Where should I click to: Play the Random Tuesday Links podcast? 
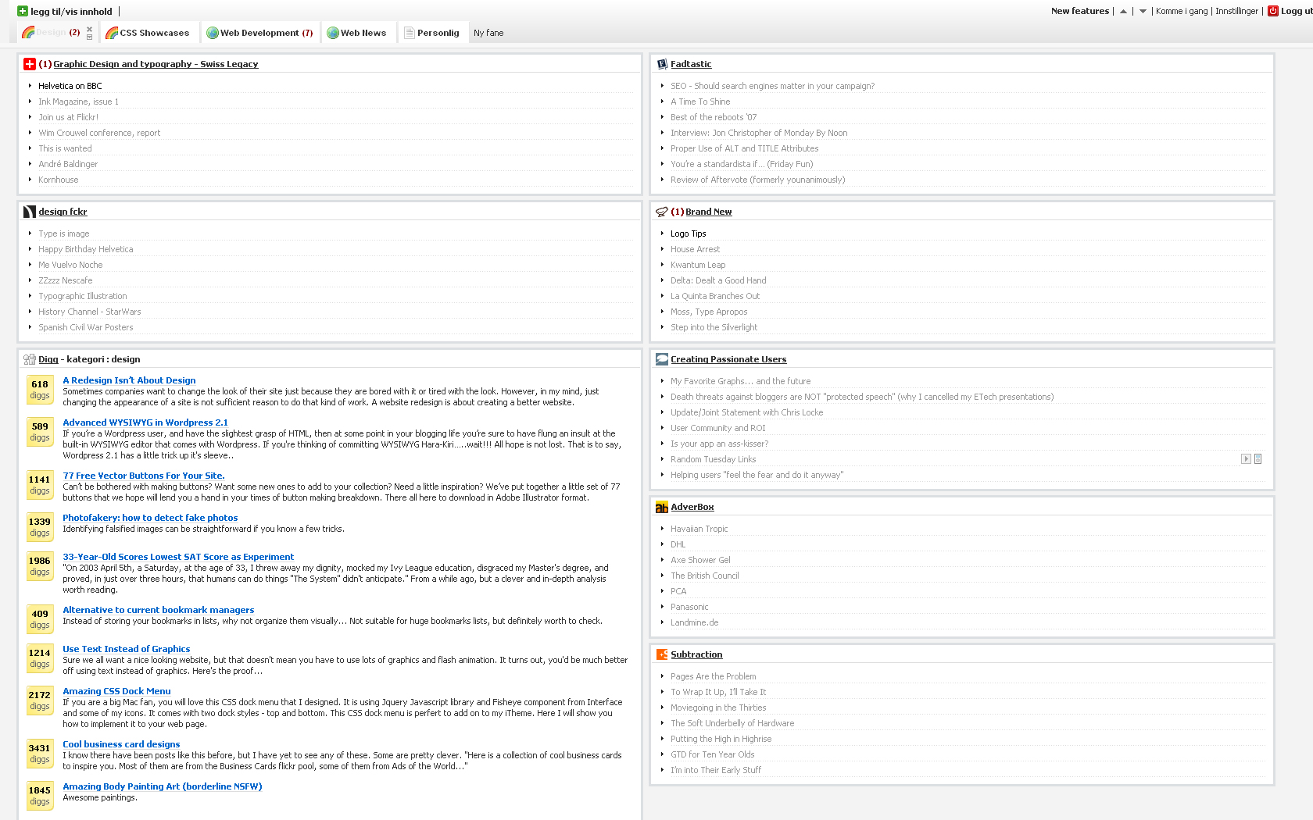[1246, 459]
